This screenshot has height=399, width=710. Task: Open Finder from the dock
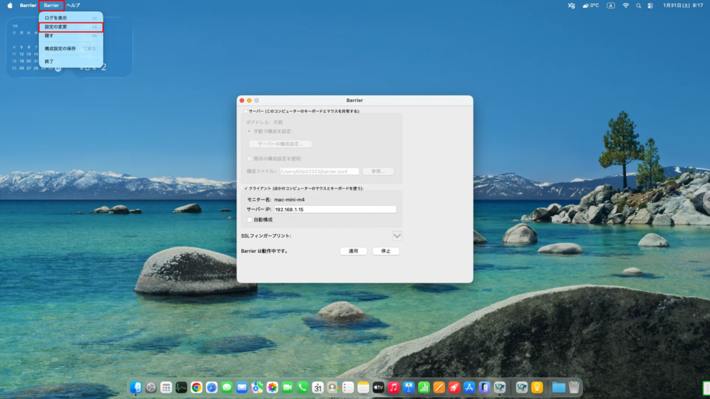click(136, 388)
